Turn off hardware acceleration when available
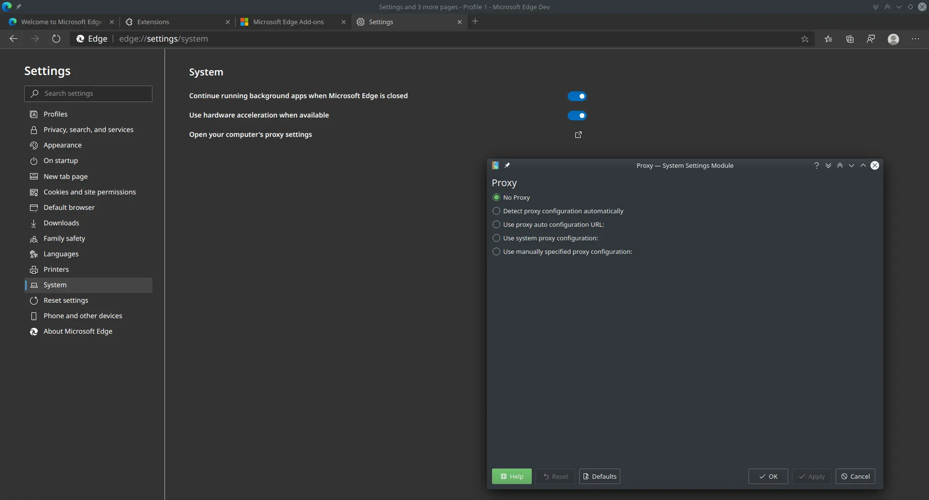929x500 pixels. [578, 115]
